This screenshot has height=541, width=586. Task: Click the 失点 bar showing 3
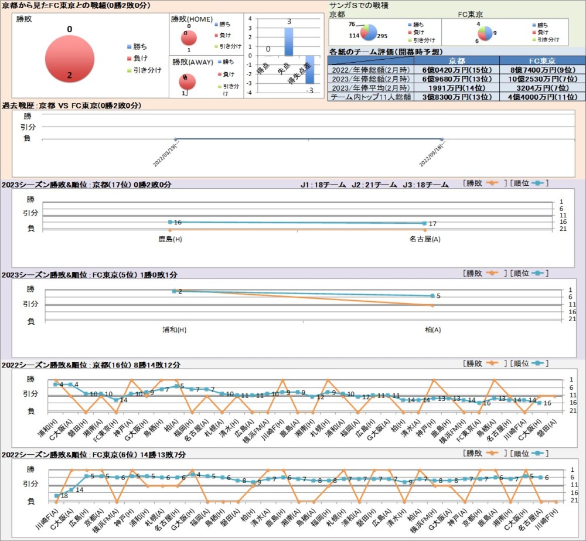click(x=288, y=42)
